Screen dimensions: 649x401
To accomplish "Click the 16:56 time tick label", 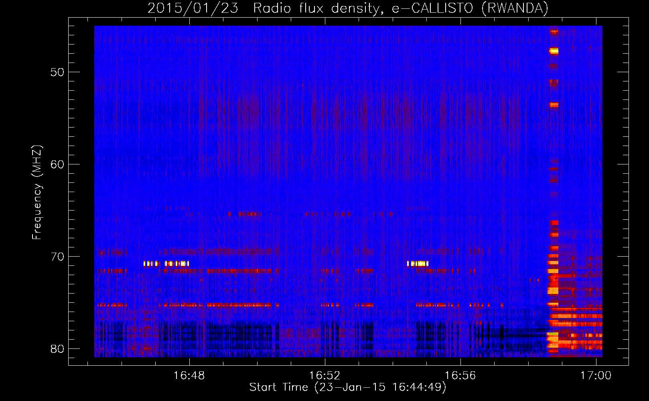I will (x=460, y=376).
